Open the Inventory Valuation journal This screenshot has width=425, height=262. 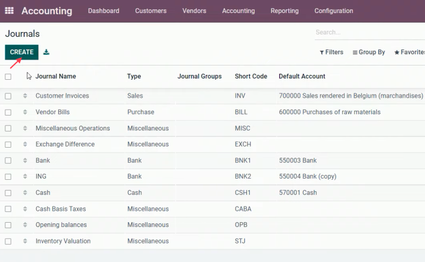click(x=63, y=241)
